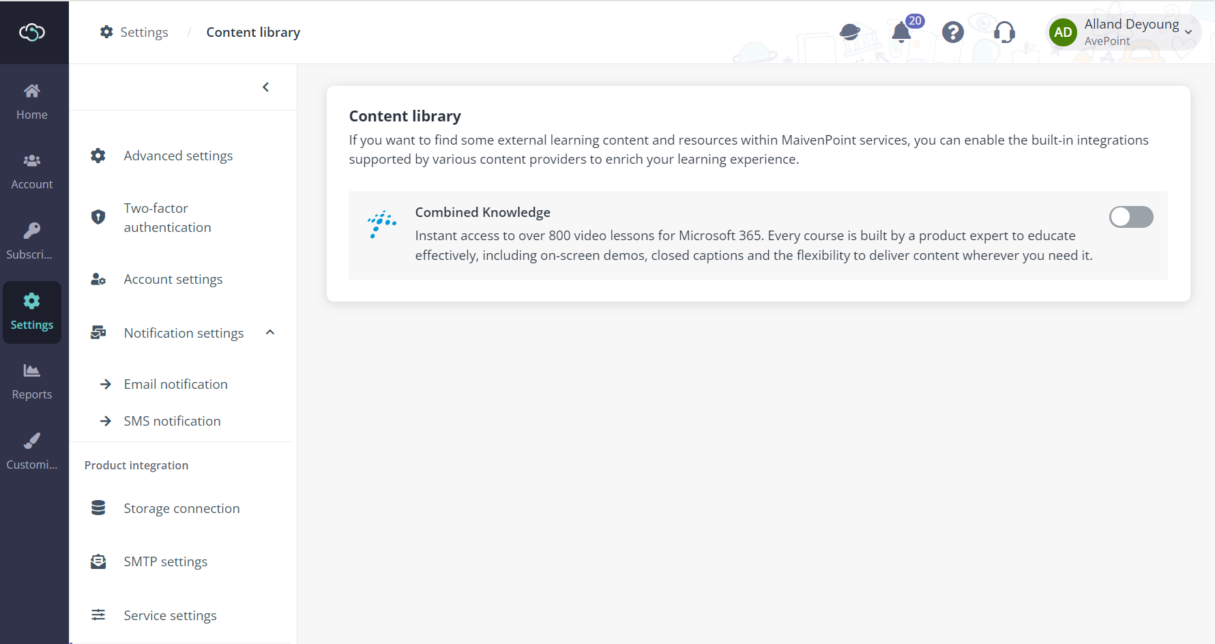The width and height of the screenshot is (1215, 644).
Task: Click the Notification settings icon
Action: click(98, 333)
